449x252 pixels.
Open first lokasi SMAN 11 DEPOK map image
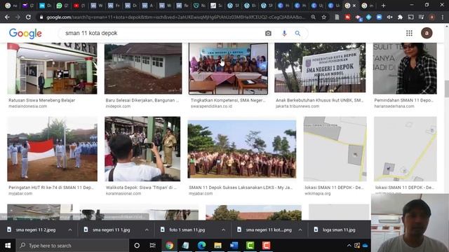335,149
